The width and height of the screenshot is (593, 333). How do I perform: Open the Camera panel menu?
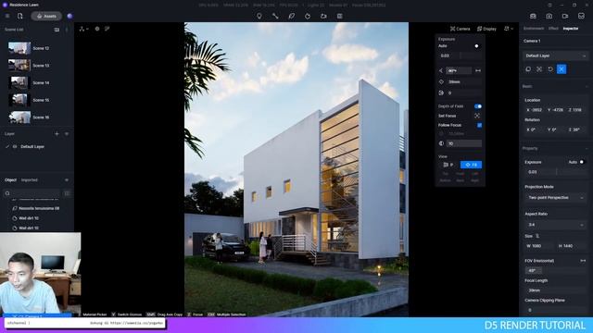point(460,29)
